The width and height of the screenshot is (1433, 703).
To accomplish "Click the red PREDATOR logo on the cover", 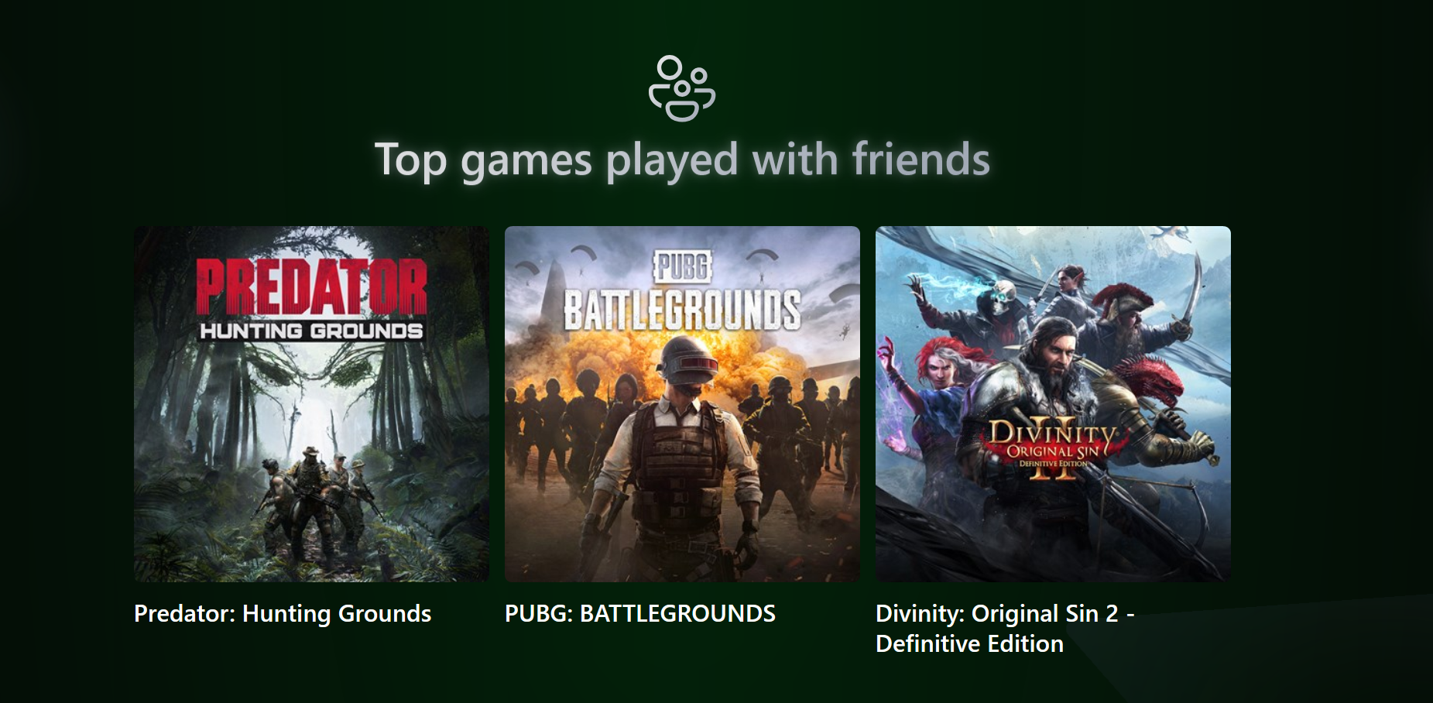I will [x=311, y=286].
